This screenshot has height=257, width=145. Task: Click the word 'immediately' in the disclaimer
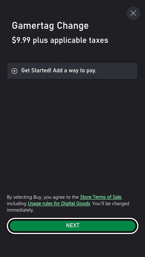[20, 210]
